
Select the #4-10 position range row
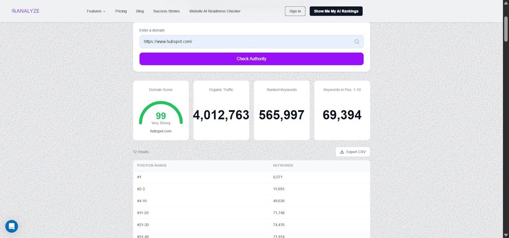tap(251, 201)
